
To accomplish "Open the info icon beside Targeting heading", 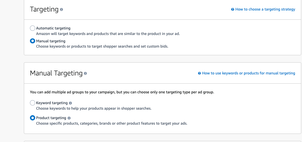I will click(x=61, y=9).
